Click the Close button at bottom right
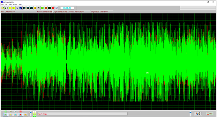Image resolution: width=217 pixels, height=117 pixels. [x=210, y=114]
